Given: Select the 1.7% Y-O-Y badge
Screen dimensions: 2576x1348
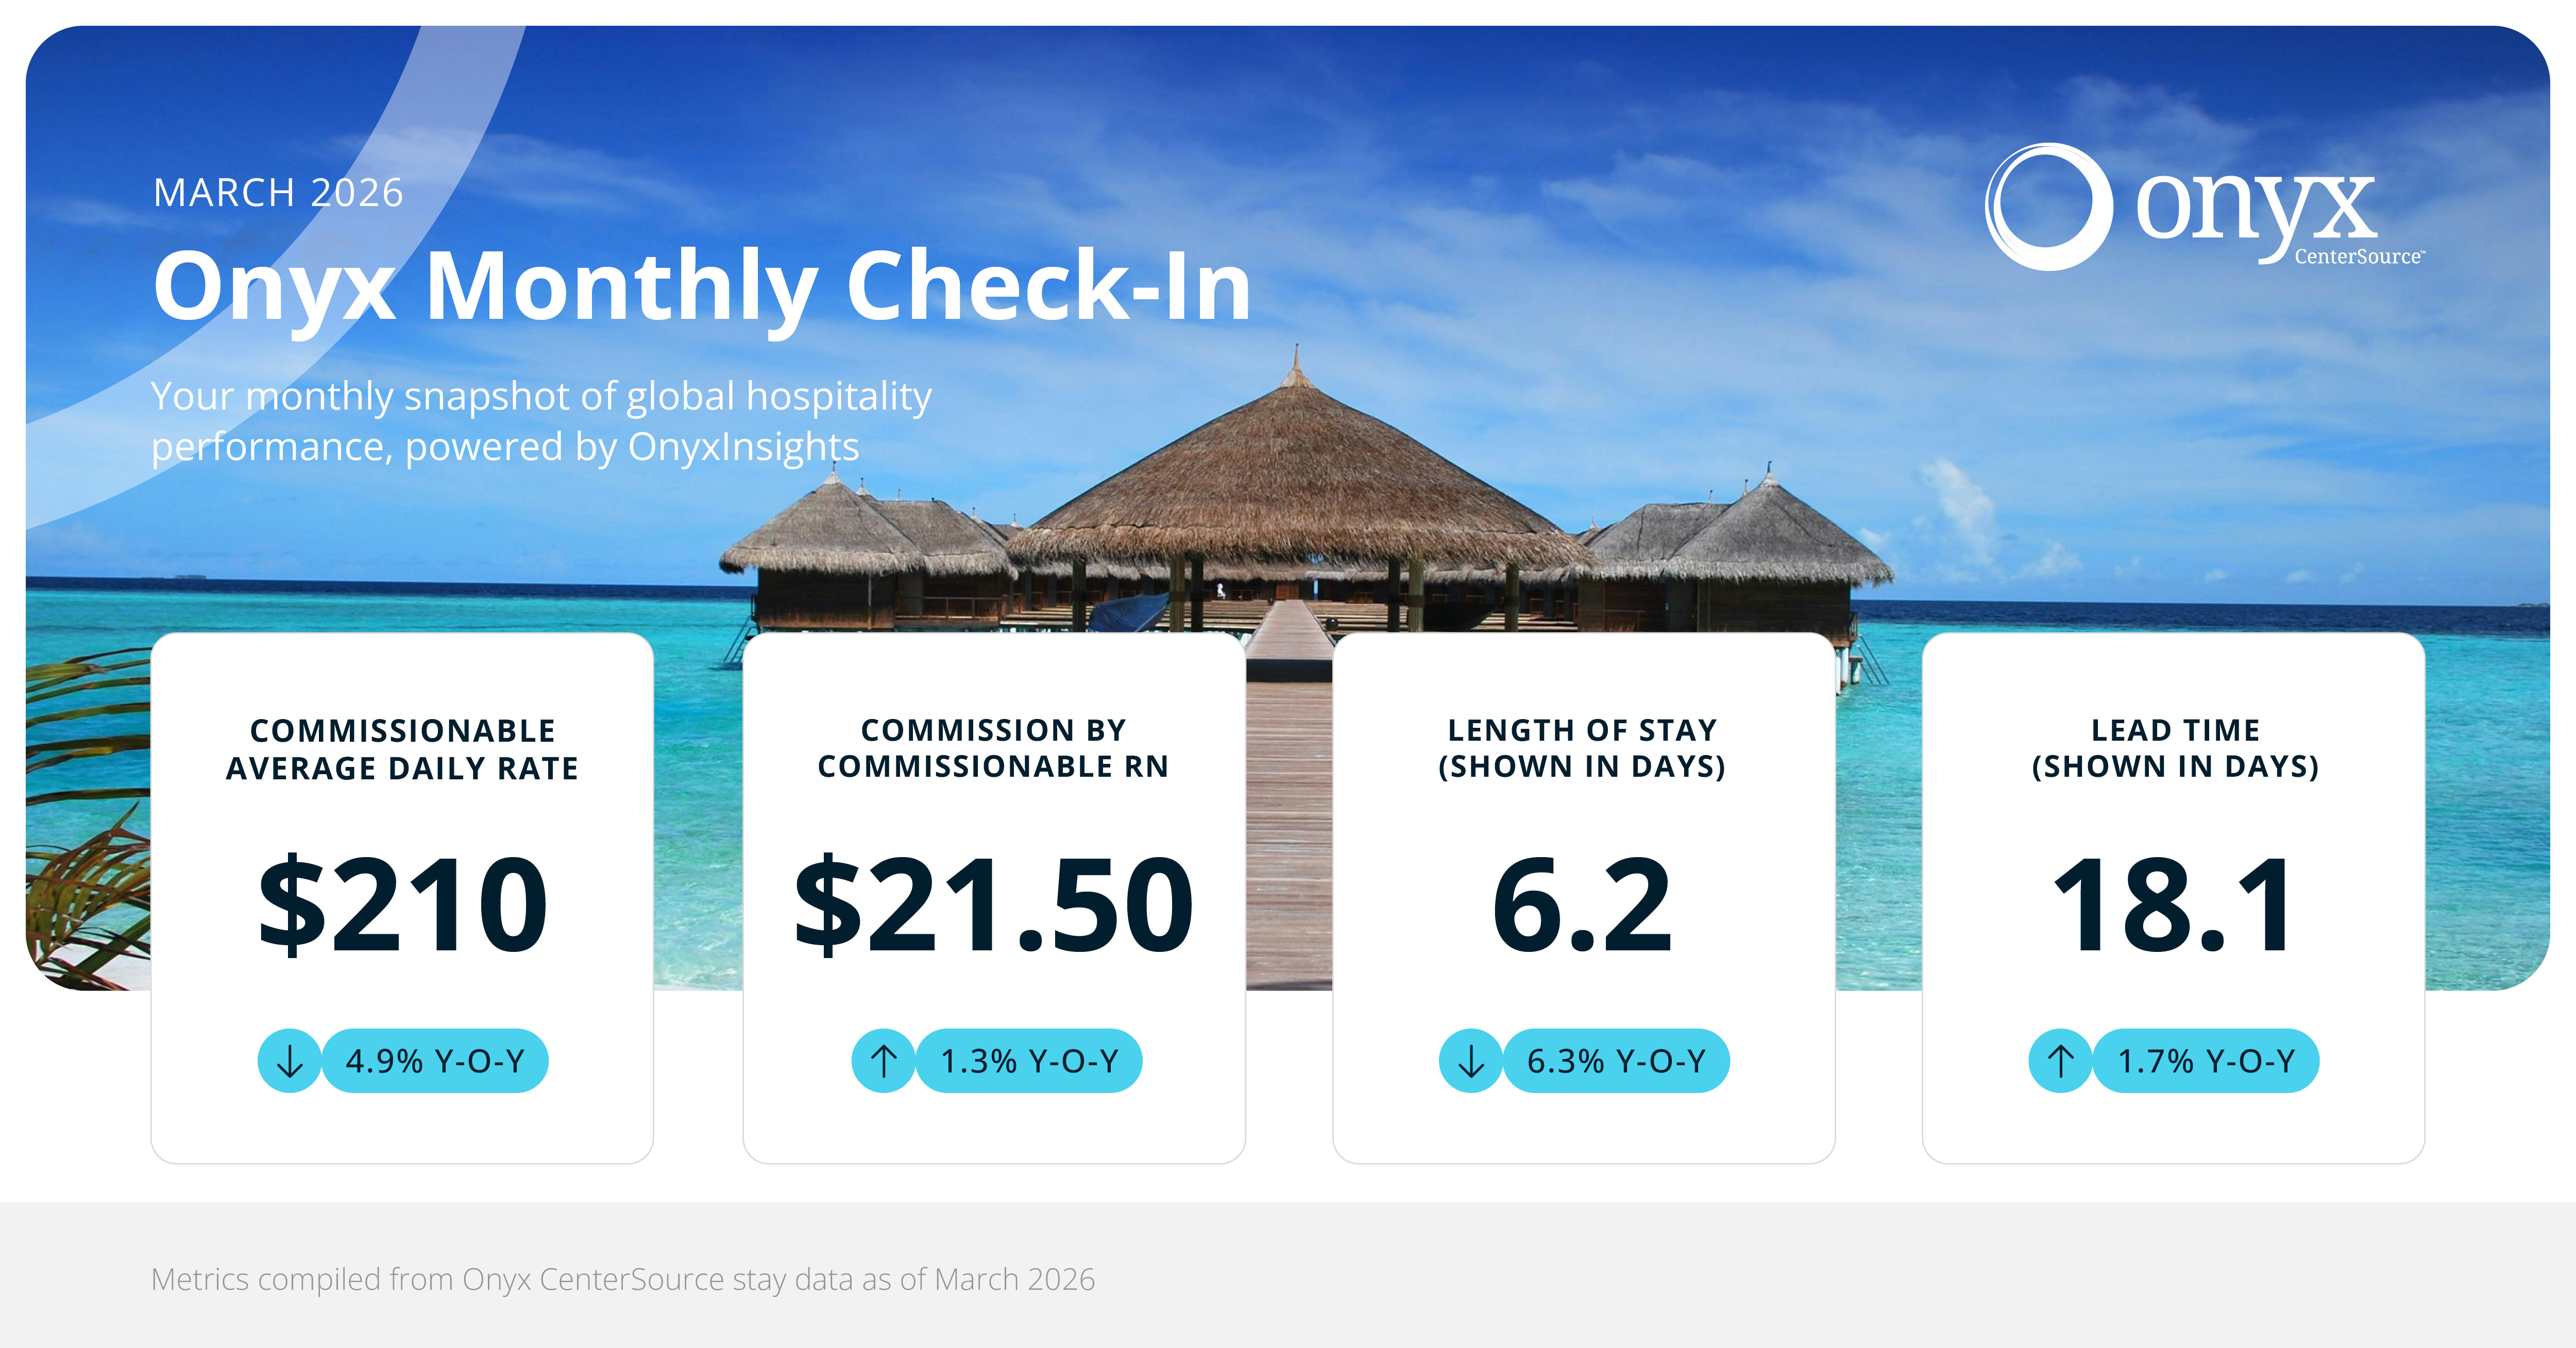Looking at the screenshot, I should click(x=2206, y=1061).
